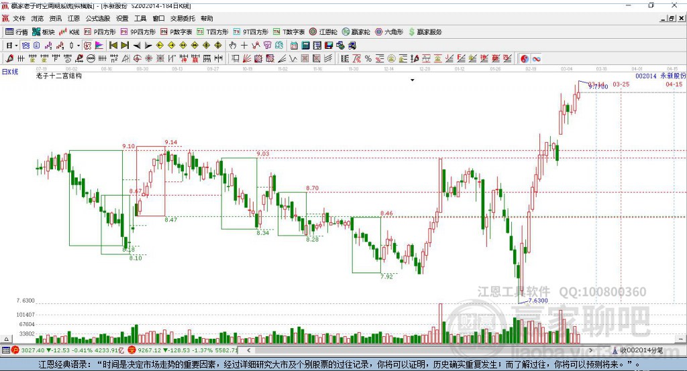Select the zigzag V-shape line tool

pyautogui.click(x=293, y=58)
